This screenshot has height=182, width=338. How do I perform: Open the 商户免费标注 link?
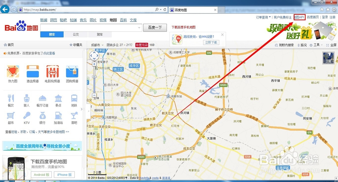click(x=283, y=17)
